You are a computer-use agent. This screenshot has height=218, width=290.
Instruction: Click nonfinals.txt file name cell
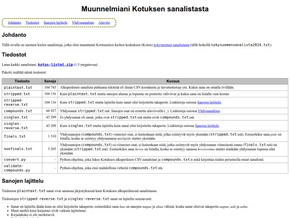coord(22,149)
